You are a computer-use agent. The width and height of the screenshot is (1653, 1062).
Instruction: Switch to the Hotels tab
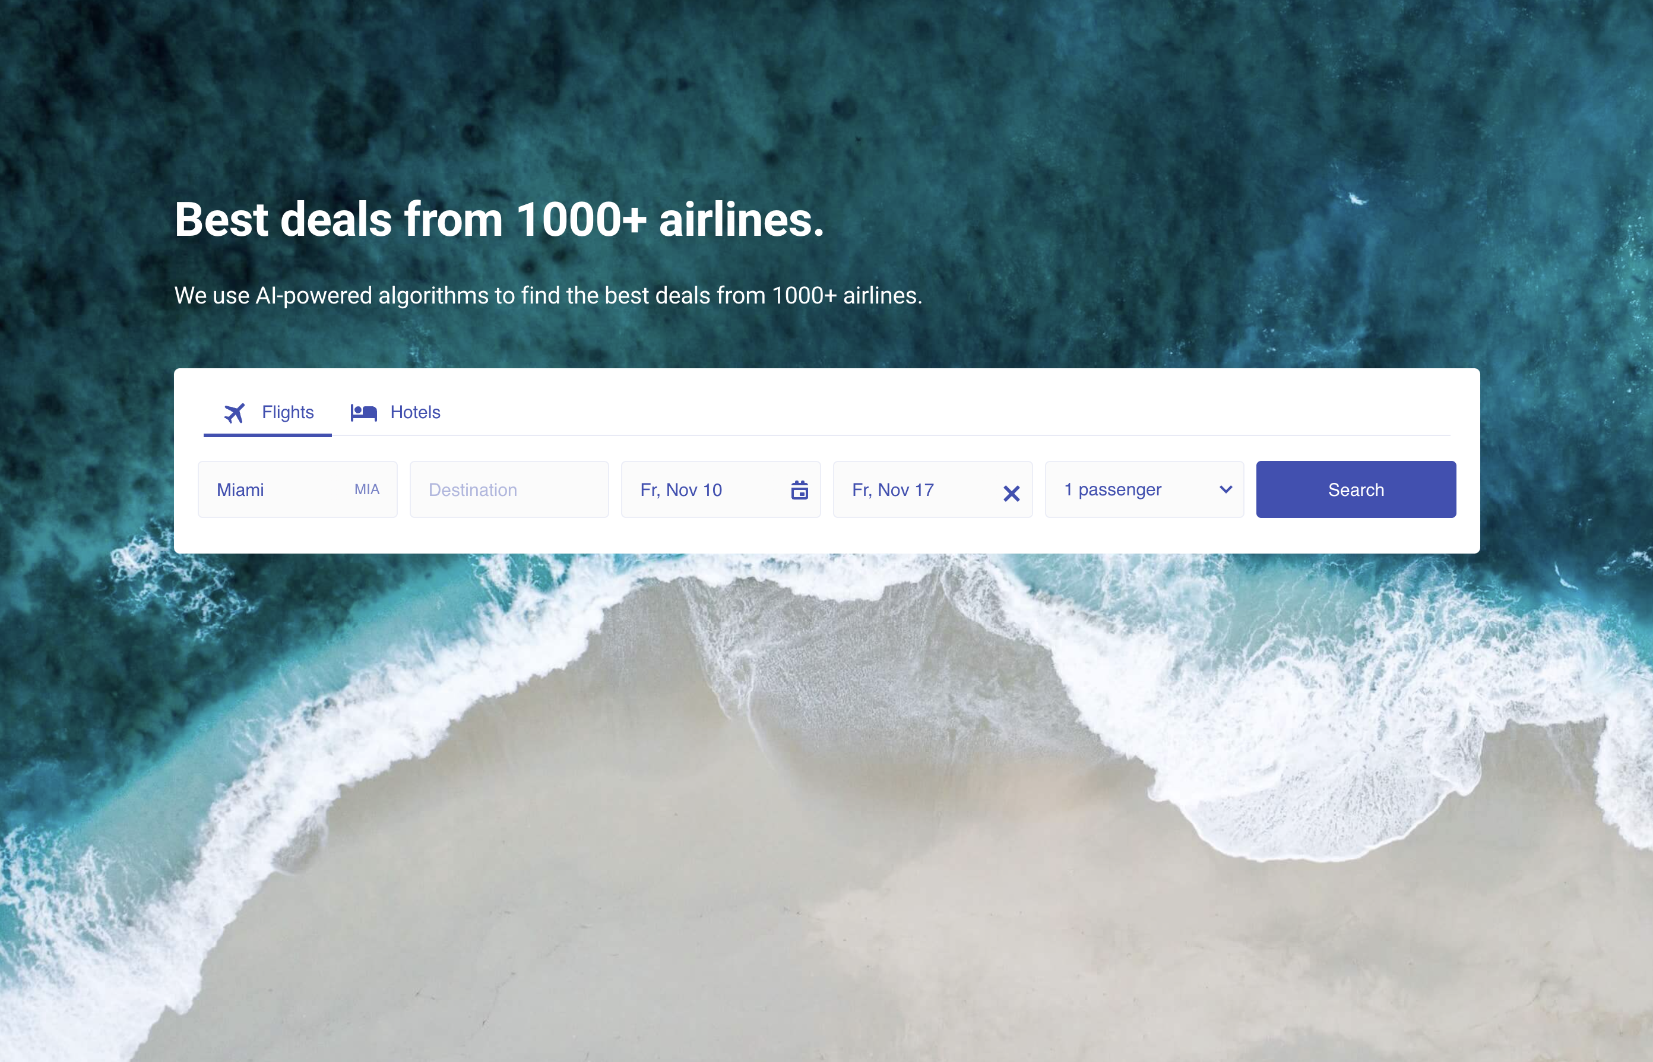pos(395,412)
